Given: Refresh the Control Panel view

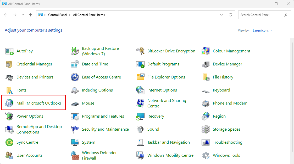Looking at the screenshot, I should tap(230, 15).
